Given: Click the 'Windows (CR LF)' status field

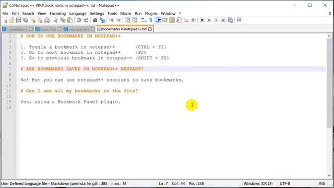Looking at the screenshot, I should (258, 183).
